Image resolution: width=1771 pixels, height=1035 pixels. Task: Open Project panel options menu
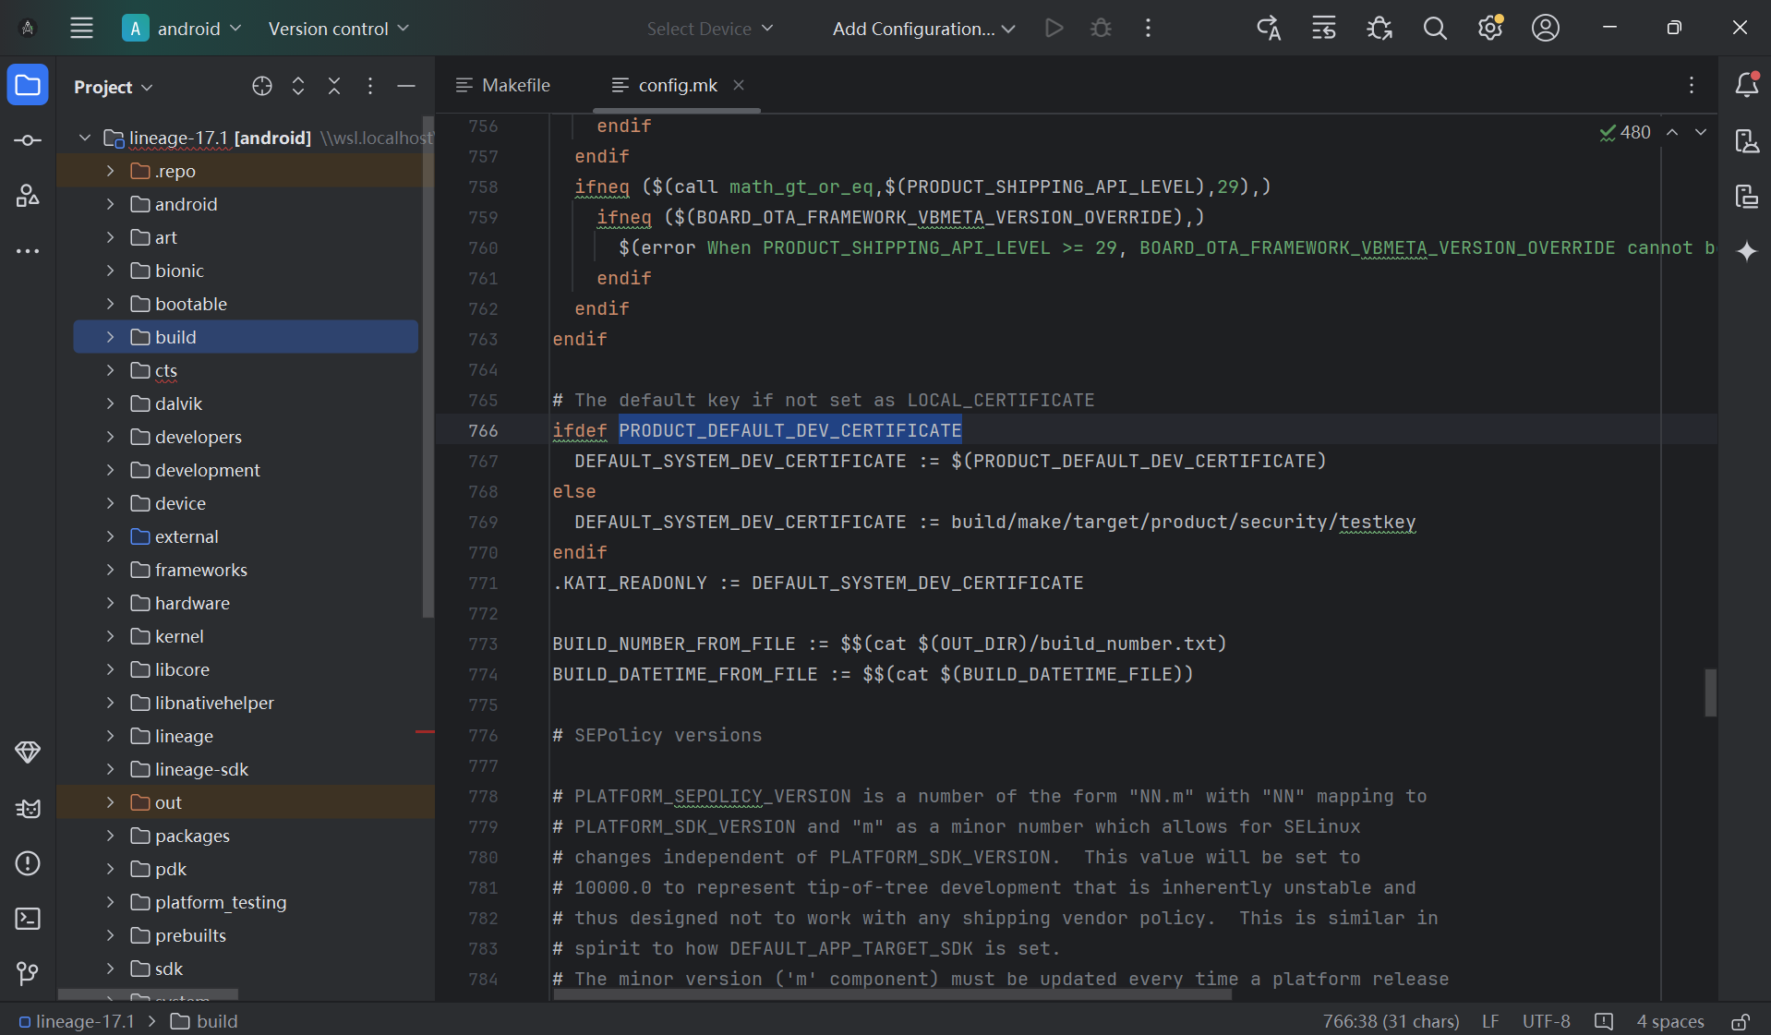pyautogui.click(x=370, y=86)
